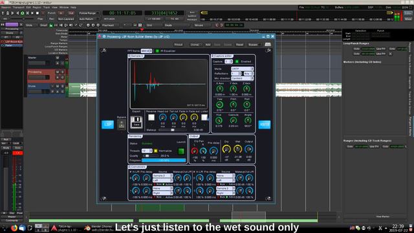Click the X Axis position knob
The image size is (414, 233).
tap(220, 89)
